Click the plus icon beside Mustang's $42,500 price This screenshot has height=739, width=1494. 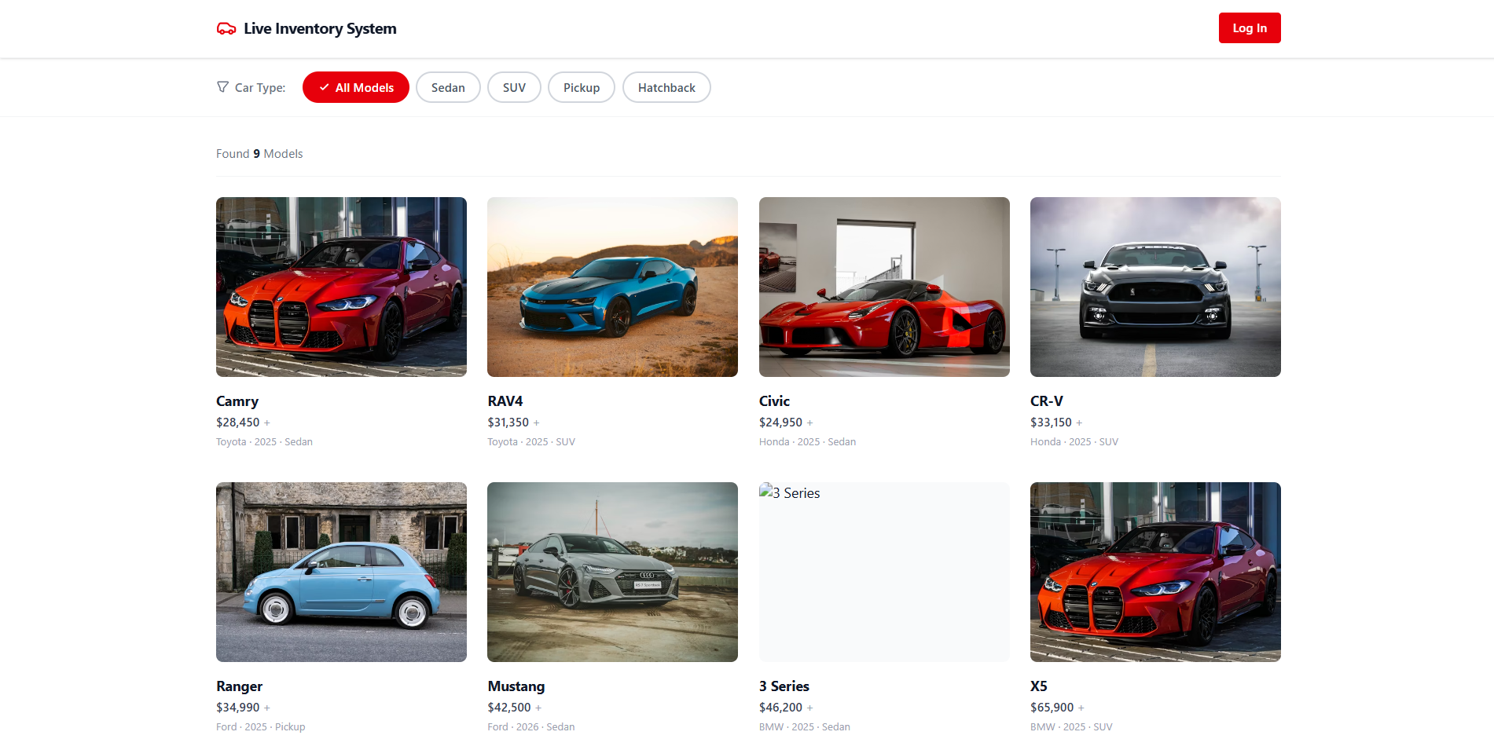[538, 708]
